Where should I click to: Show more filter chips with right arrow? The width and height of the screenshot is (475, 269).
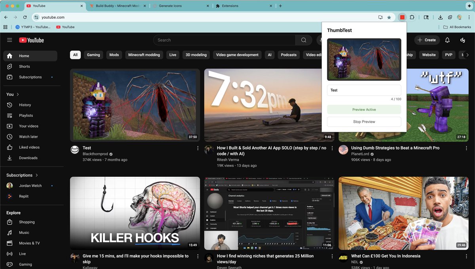click(x=467, y=55)
